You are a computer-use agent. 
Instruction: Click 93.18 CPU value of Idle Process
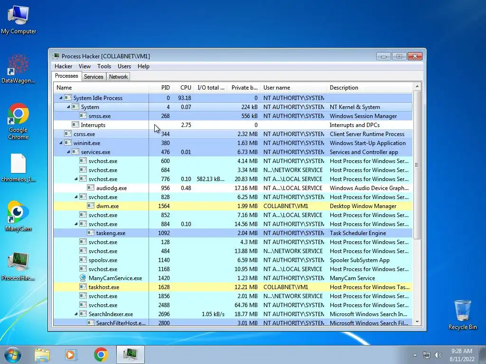pos(185,98)
